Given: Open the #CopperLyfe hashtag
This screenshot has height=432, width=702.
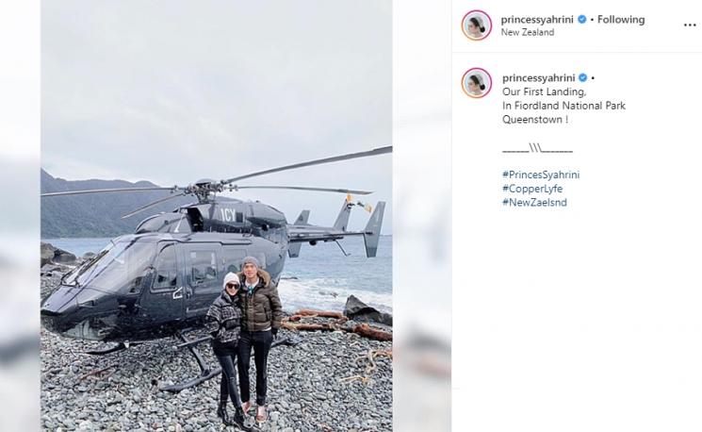Looking at the screenshot, I should click(x=532, y=189).
